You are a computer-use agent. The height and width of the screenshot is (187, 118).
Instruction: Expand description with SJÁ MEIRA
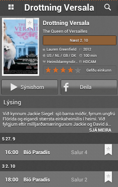[100, 130]
